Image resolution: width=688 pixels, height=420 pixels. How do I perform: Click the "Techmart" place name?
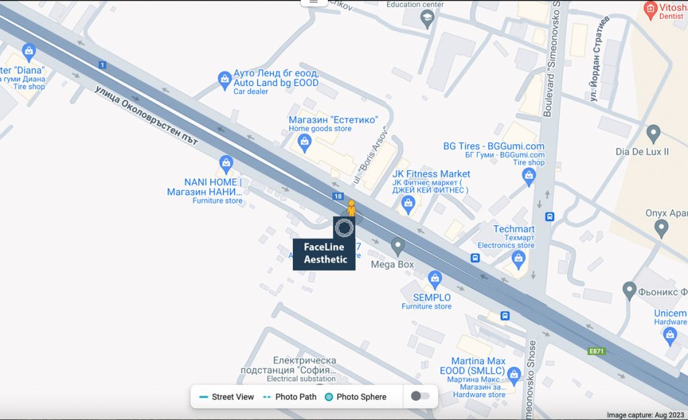click(514, 229)
